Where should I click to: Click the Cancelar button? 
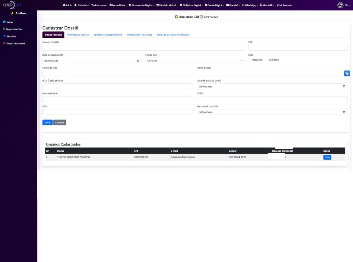coord(60,122)
